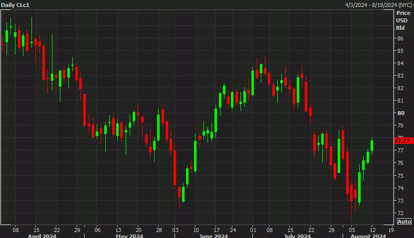Screen dimensions: 414x238
Task: Click the red 77.77 last price tag
Action: point(404,141)
